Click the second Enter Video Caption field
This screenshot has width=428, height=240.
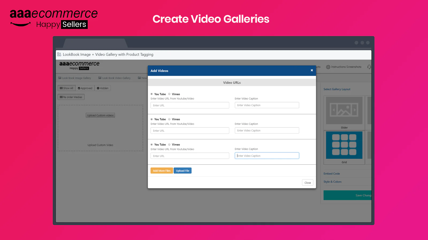pyautogui.click(x=267, y=131)
